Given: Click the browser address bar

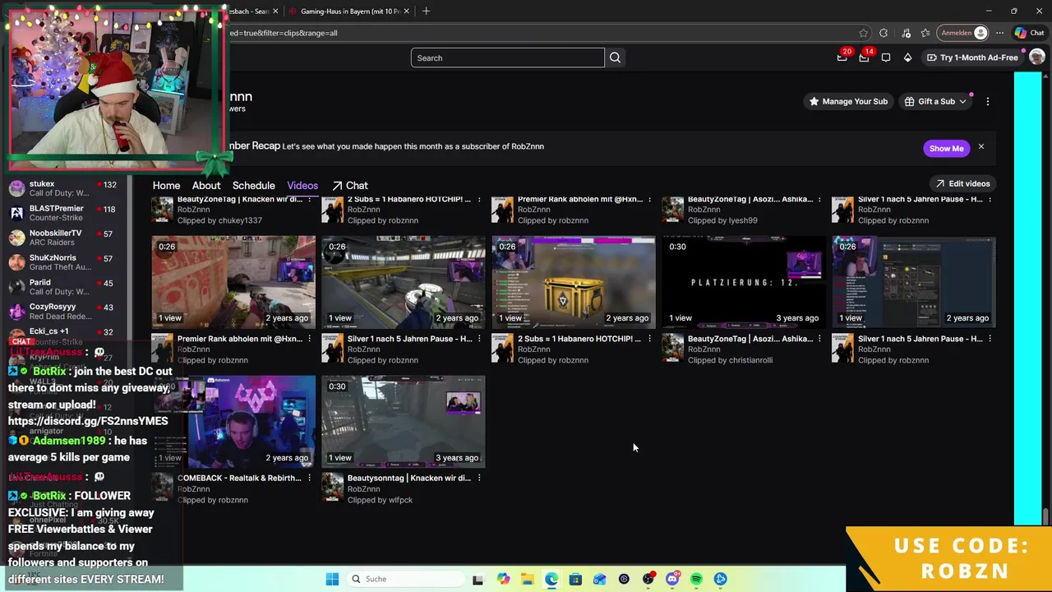Looking at the screenshot, I should point(542,33).
